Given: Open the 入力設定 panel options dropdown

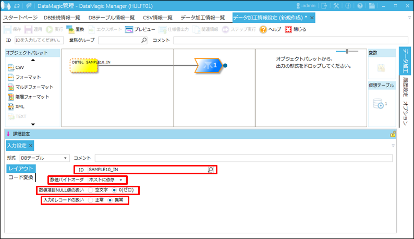Looking at the screenshot, I should pos(393,146).
